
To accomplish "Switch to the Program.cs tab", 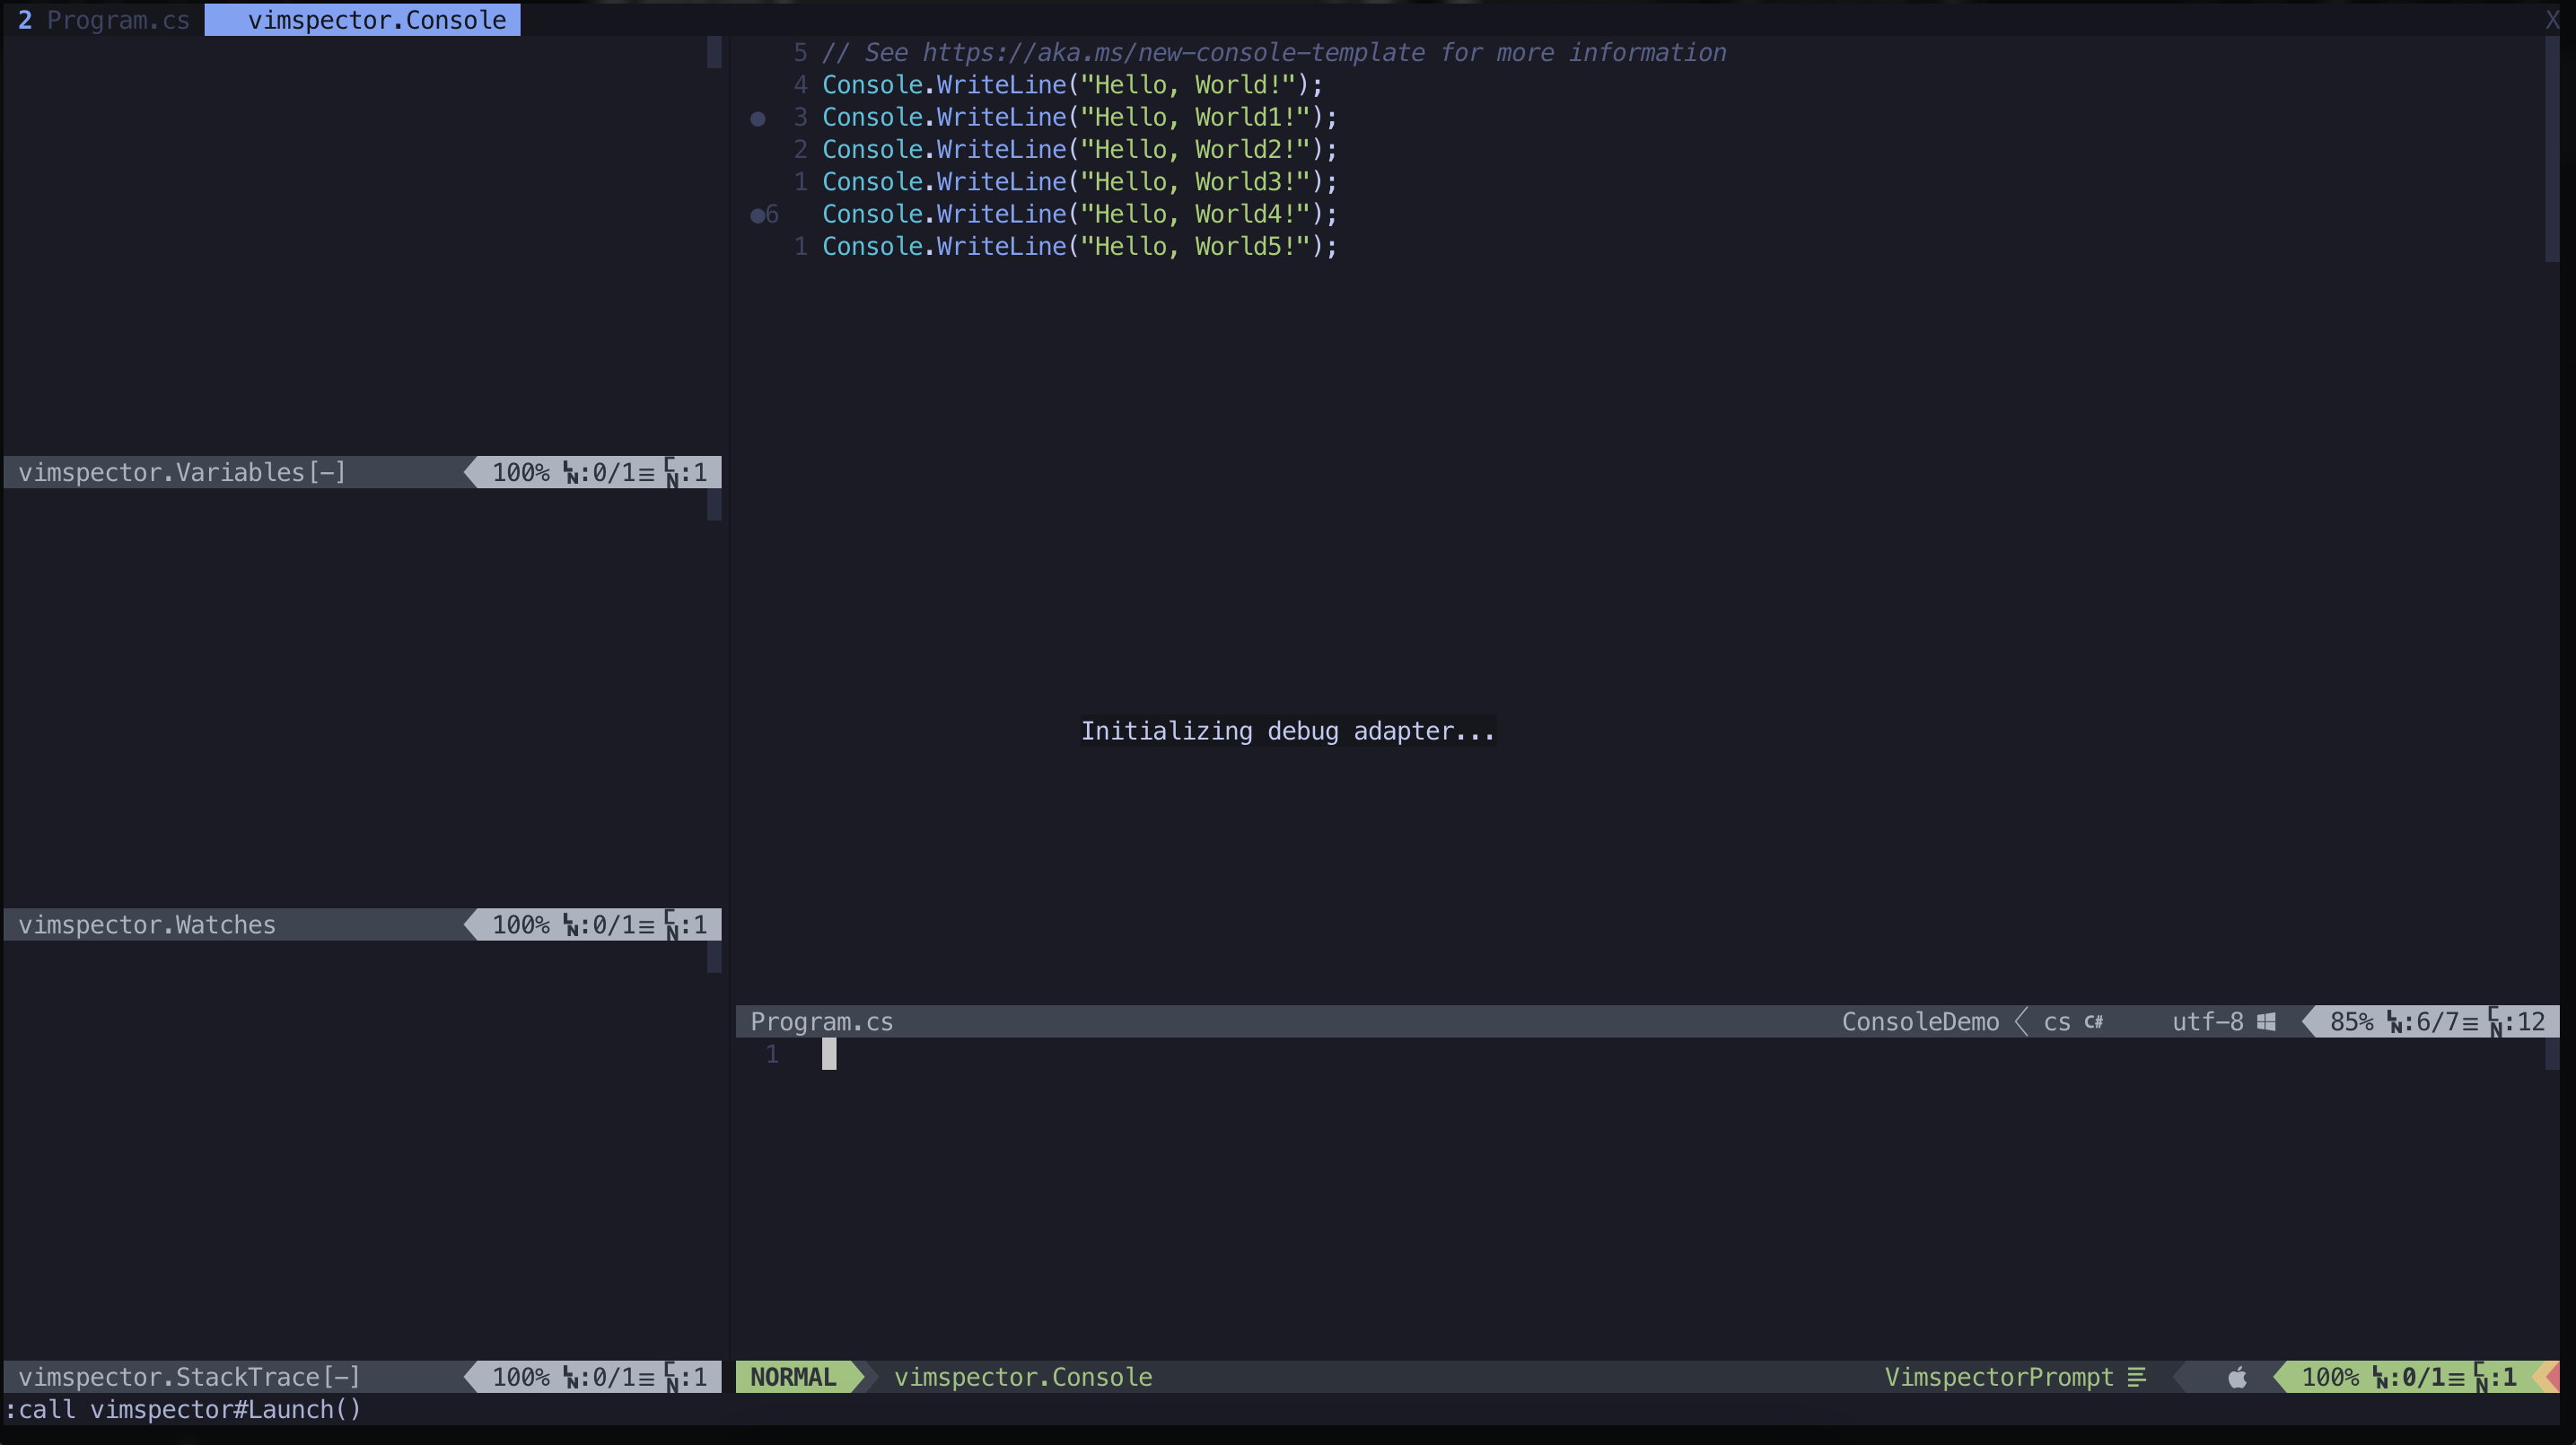I will pos(116,19).
